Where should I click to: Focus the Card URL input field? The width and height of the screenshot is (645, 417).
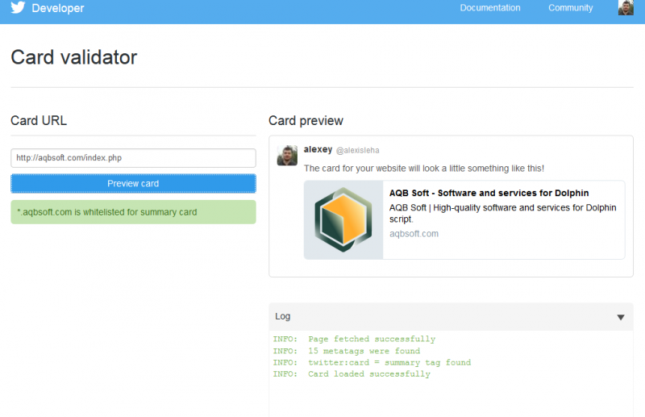[133, 158]
